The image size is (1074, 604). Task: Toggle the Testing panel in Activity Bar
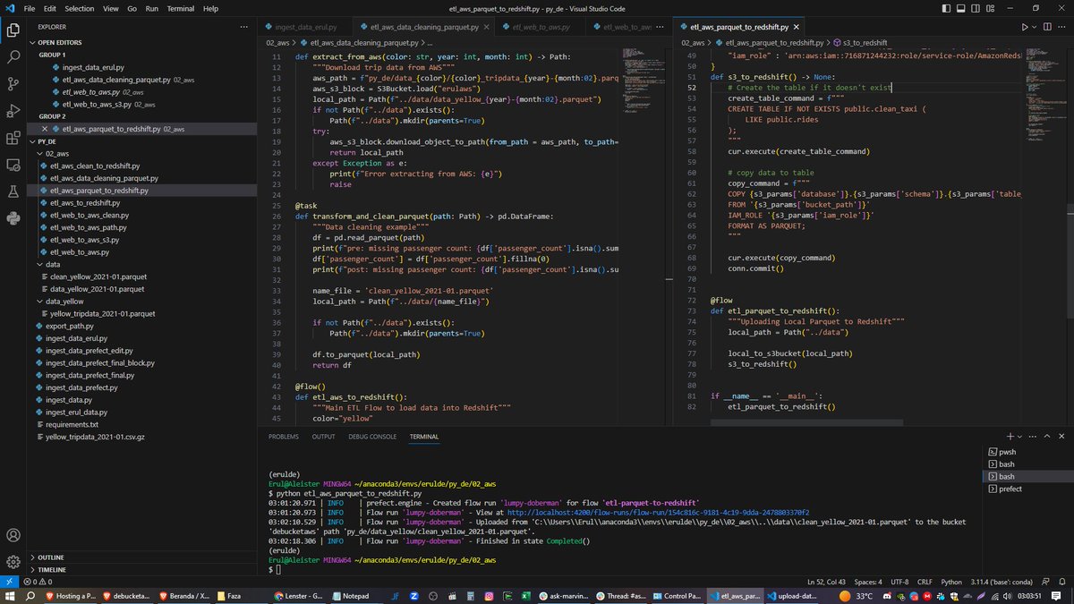(x=12, y=190)
